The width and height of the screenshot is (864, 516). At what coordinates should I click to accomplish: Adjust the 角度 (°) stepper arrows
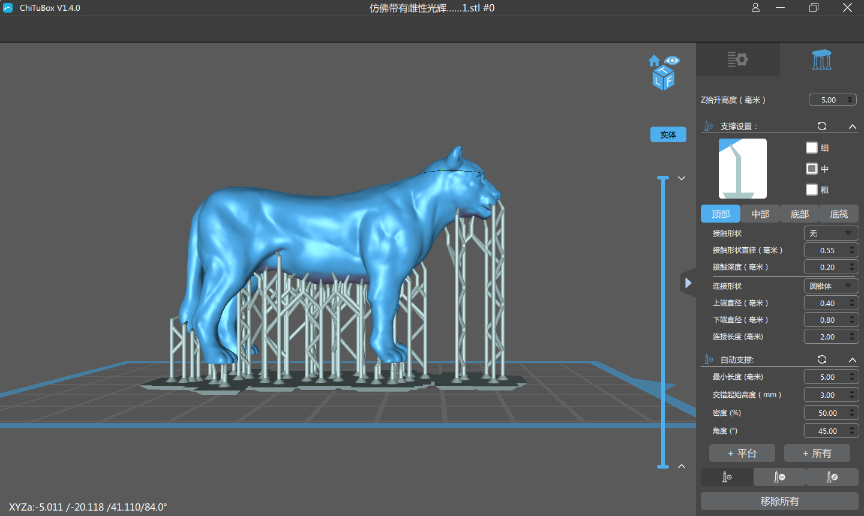(853, 431)
